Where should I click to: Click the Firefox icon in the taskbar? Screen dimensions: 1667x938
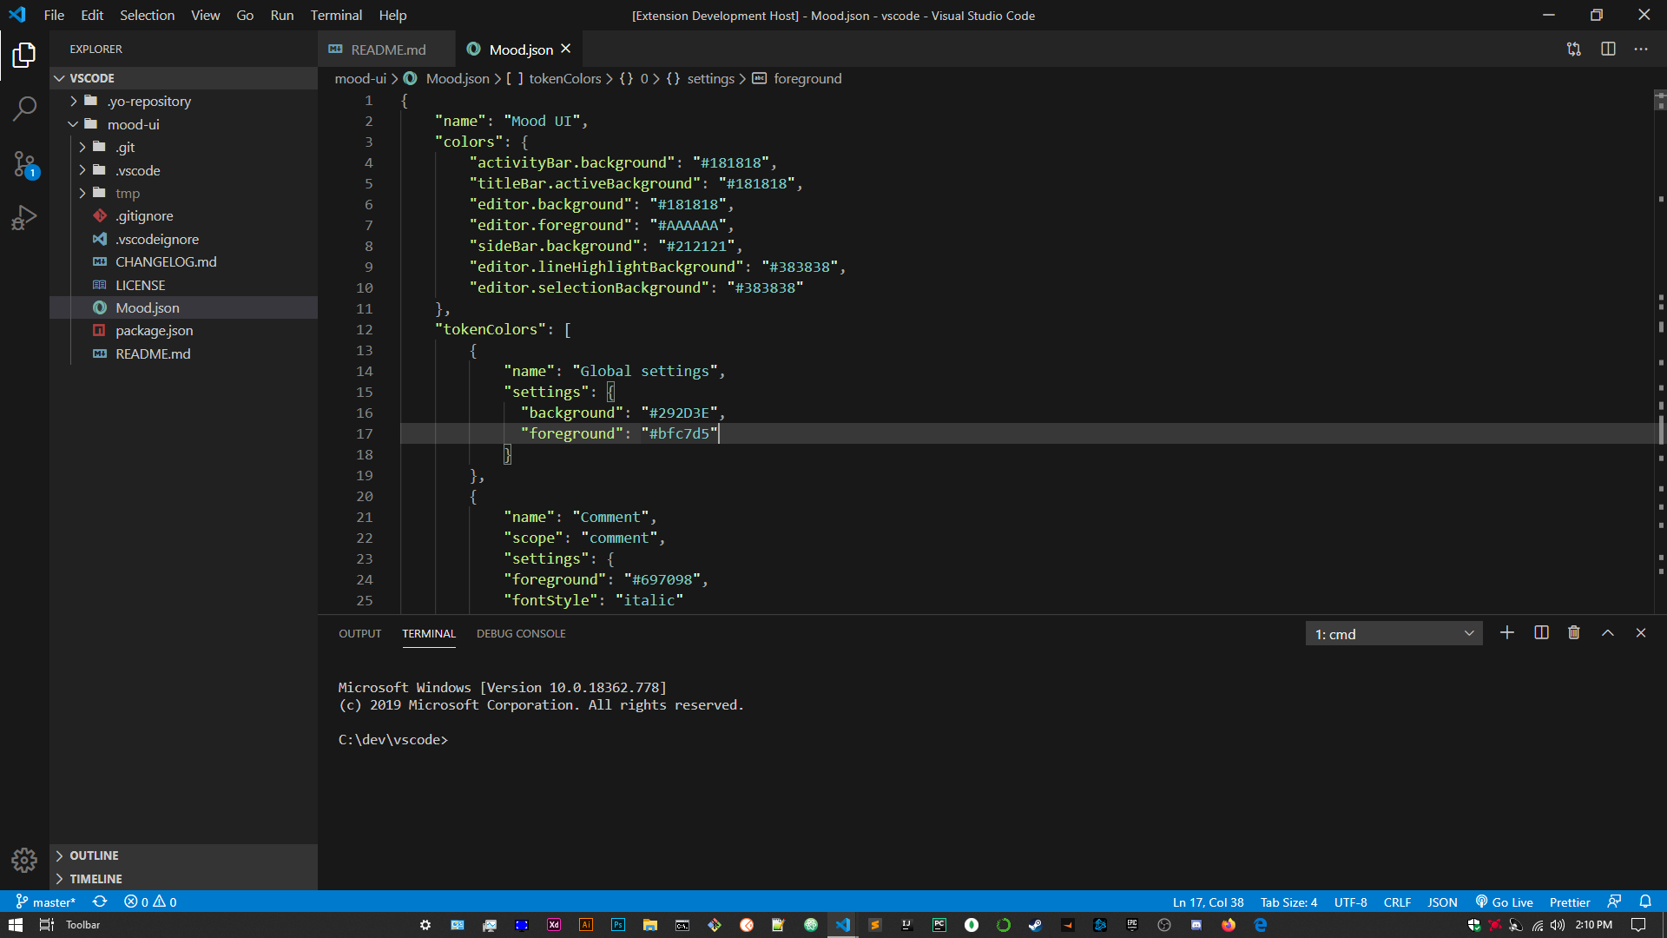click(1229, 925)
